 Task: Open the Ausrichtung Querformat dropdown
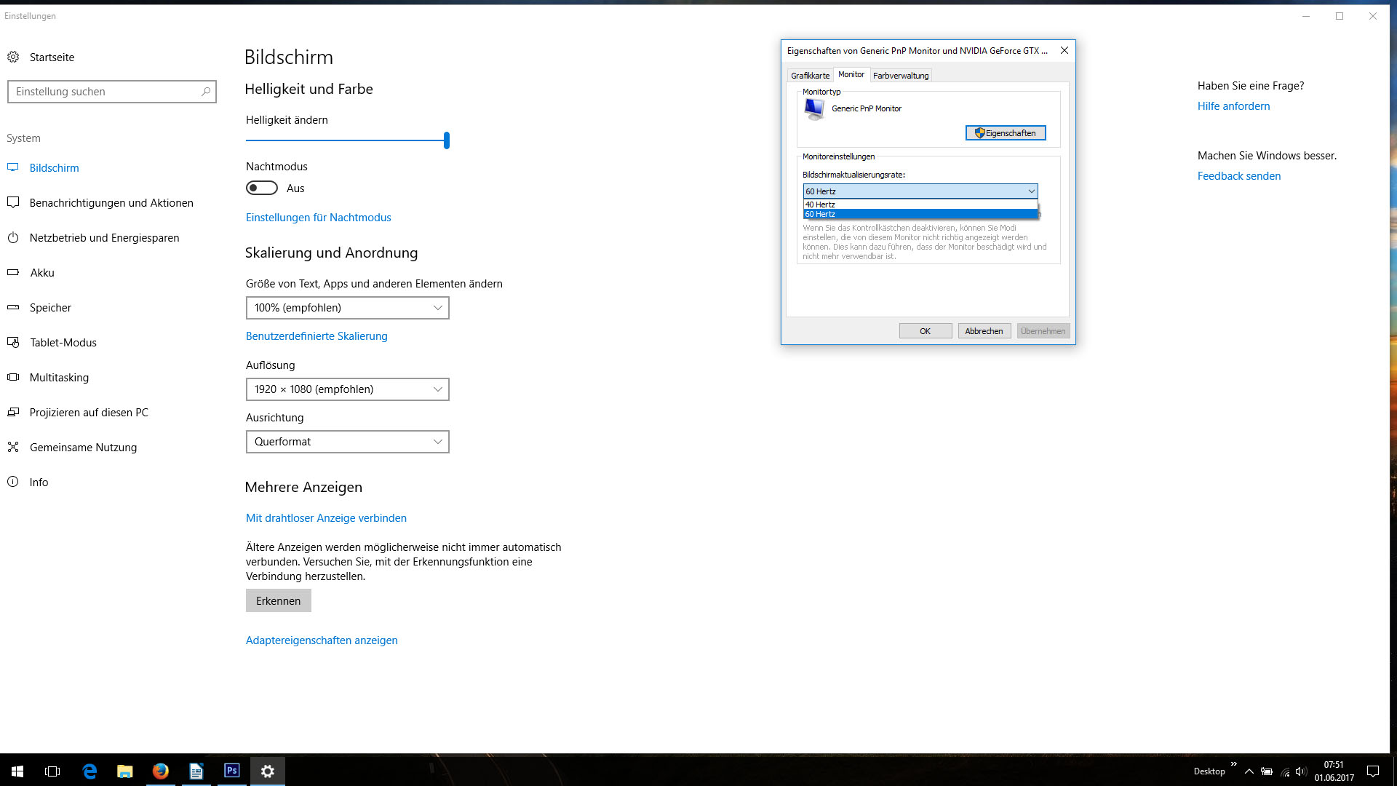click(347, 442)
